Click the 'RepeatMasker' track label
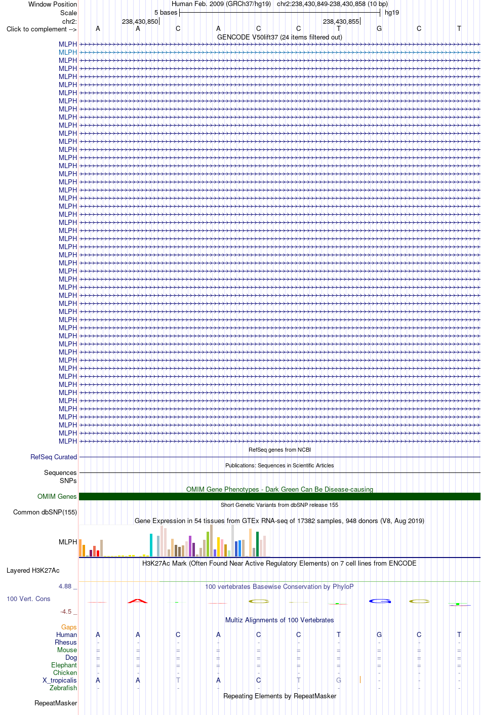 coord(56,703)
